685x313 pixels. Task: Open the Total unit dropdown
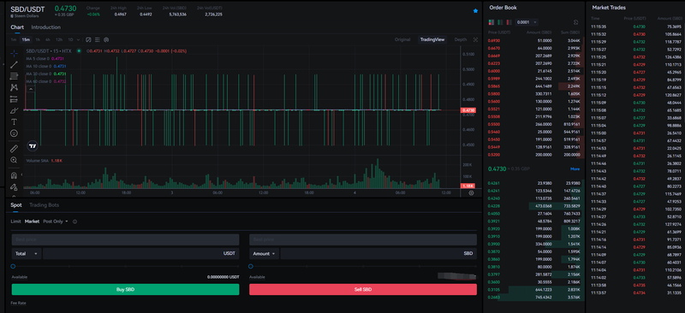coord(27,254)
